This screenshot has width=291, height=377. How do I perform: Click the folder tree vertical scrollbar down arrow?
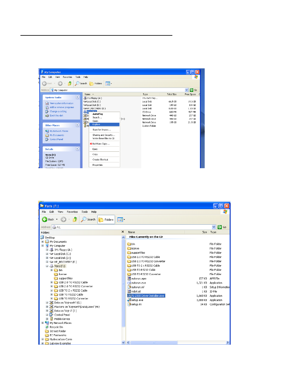click(x=124, y=343)
